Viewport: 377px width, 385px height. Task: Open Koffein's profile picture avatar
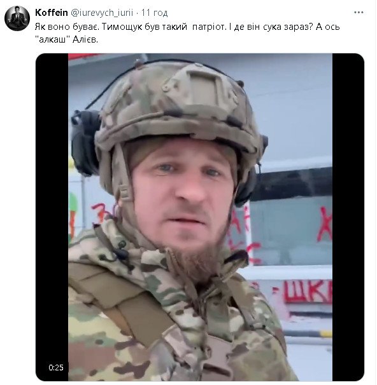pos(17,18)
